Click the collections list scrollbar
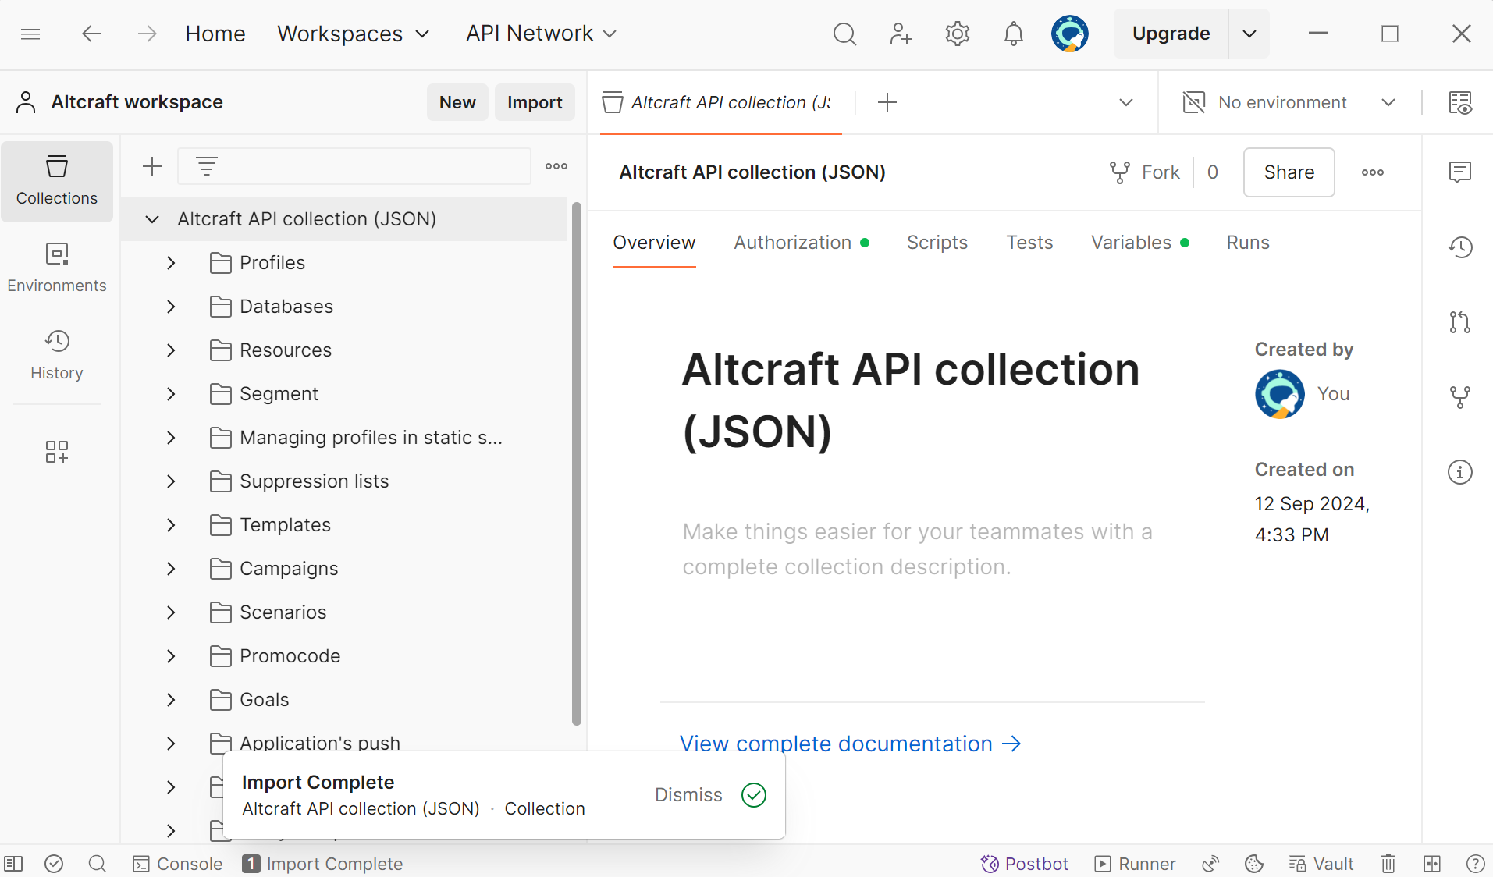1493x877 pixels. click(x=577, y=464)
